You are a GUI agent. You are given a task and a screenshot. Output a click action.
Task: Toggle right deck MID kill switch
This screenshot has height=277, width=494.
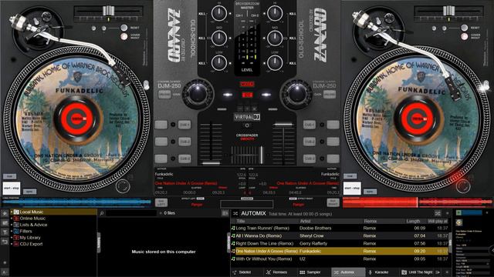pos(292,38)
